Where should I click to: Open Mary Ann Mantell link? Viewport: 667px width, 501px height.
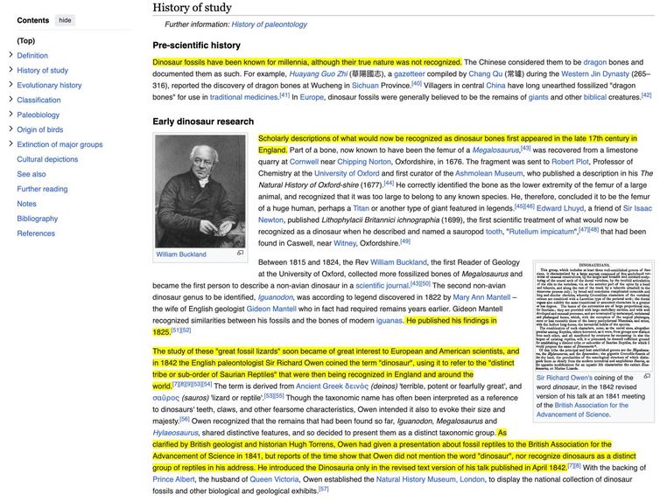[481, 297]
